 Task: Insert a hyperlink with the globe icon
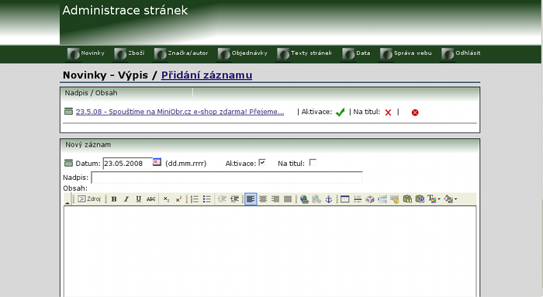click(304, 199)
